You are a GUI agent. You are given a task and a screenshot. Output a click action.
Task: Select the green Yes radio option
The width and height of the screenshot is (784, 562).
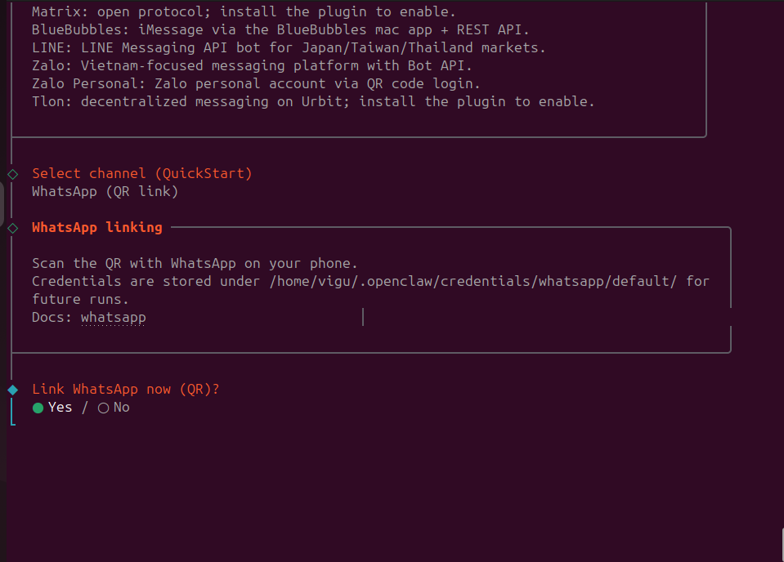coord(38,408)
